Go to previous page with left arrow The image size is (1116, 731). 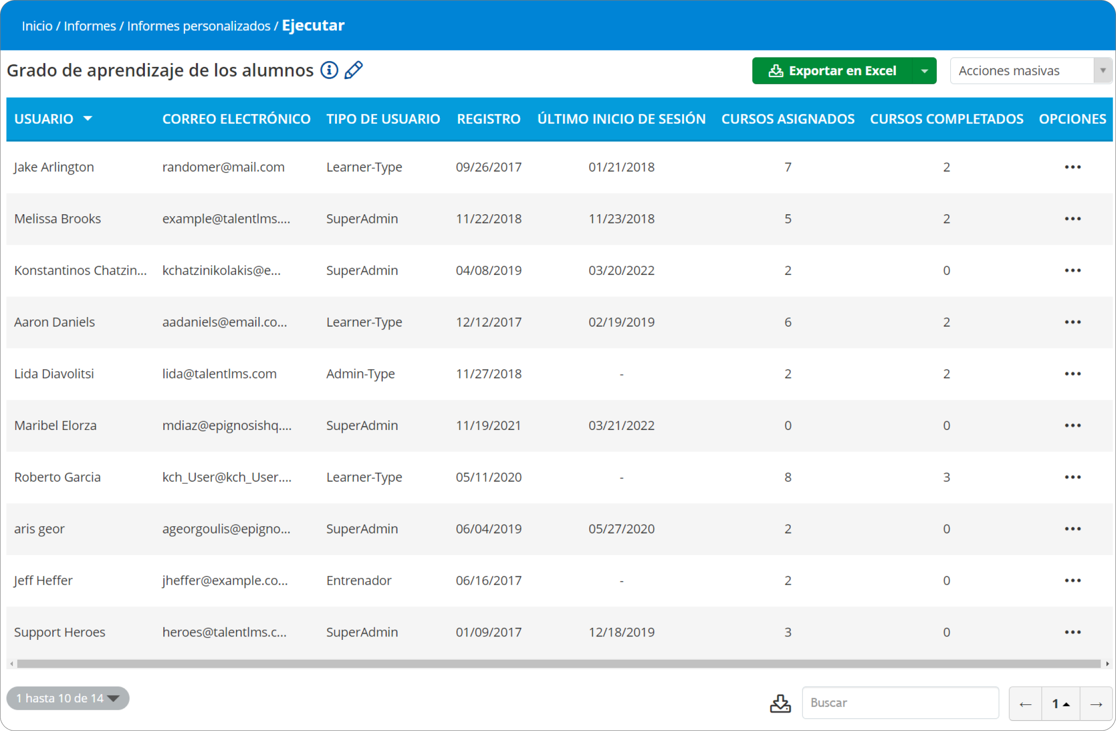tap(1025, 704)
